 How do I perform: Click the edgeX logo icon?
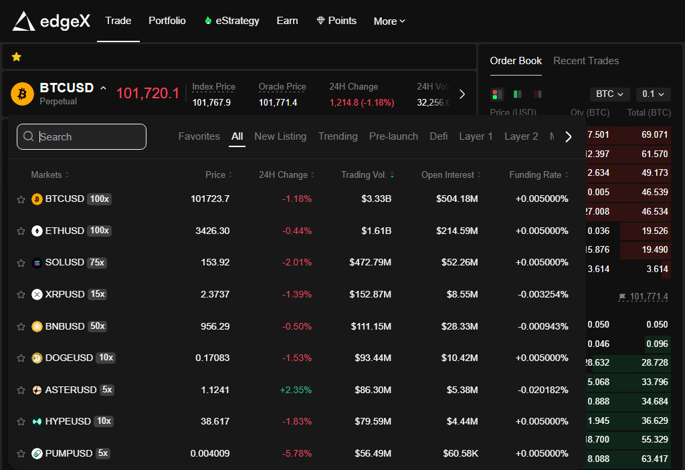click(x=23, y=21)
